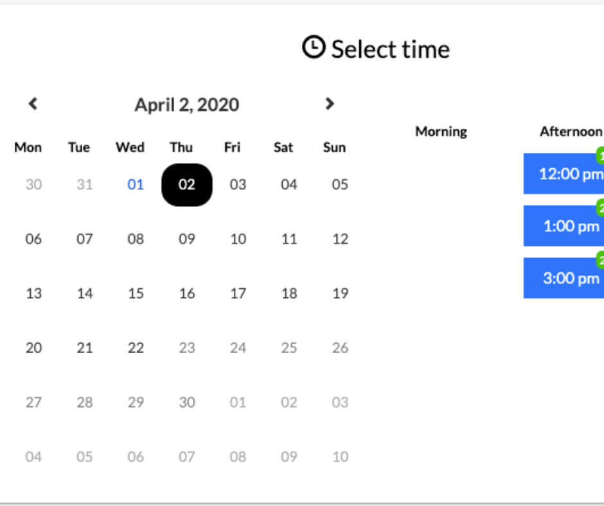Select Tuesday April 14

(85, 293)
